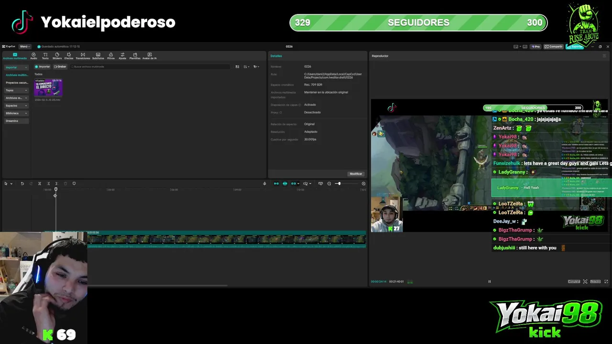Select the Filtros icon

tap(111, 56)
